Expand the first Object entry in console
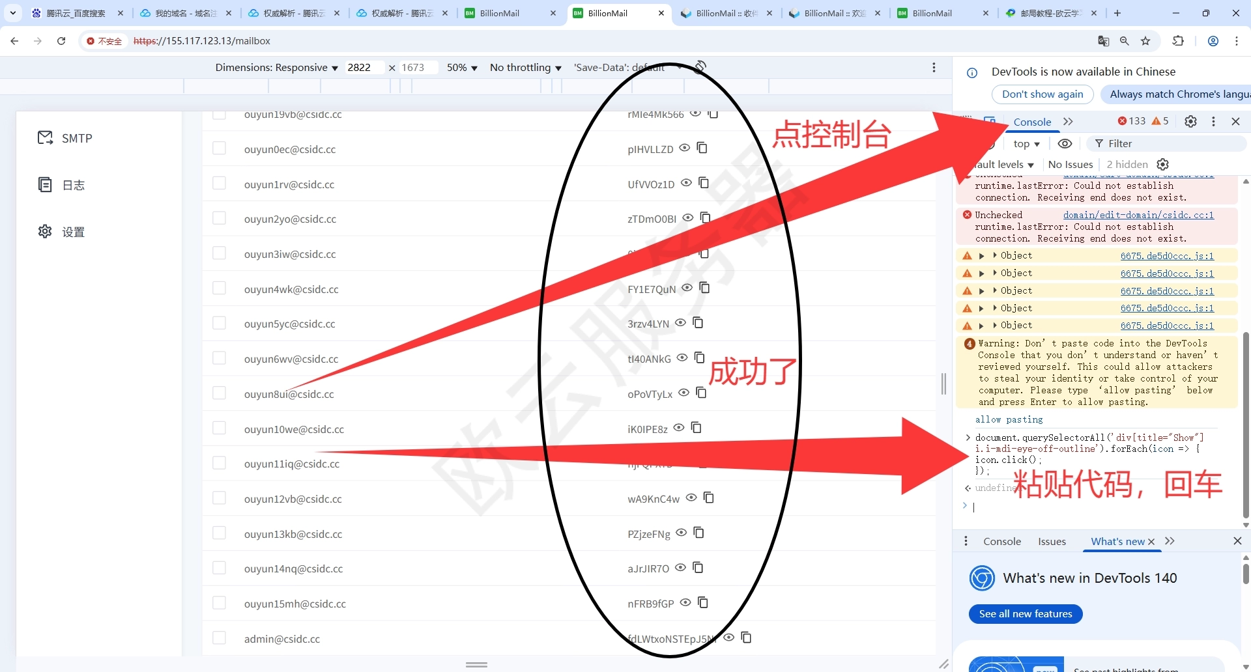Screen dimensions: 1251x672 [x=994, y=255]
